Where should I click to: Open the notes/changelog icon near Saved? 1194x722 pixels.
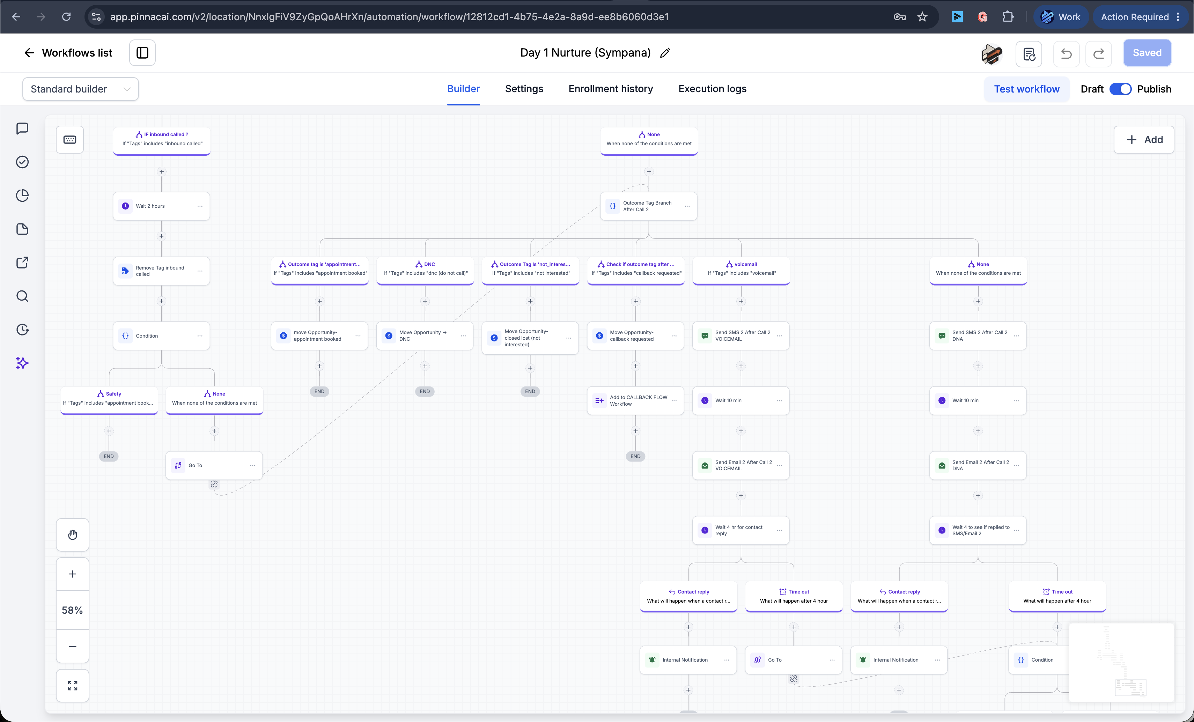click(1029, 53)
